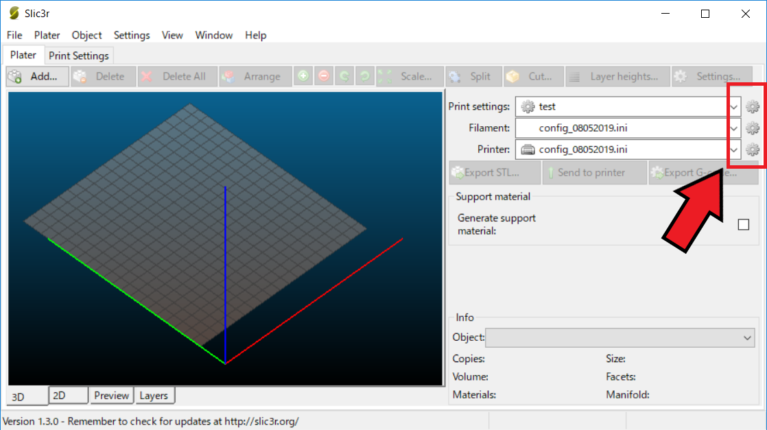Expand the Filament preset dropdown
Screen dimensions: 767x430
point(734,128)
